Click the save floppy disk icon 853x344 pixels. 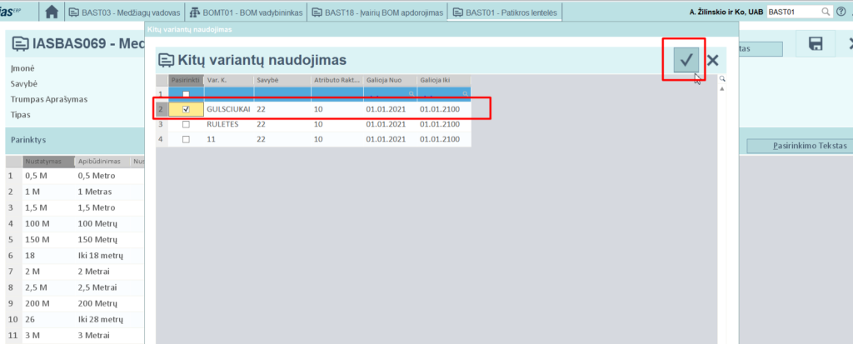[x=816, y=45]
